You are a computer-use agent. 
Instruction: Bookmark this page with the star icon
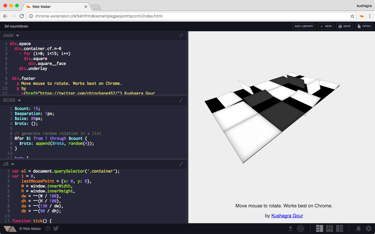(352, 16)
